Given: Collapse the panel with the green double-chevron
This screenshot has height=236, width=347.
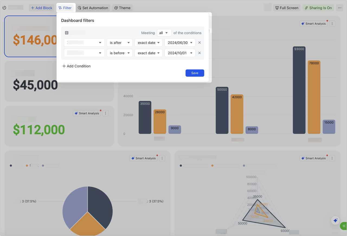Looking at the screenshot, I should (x=344, y=226).
